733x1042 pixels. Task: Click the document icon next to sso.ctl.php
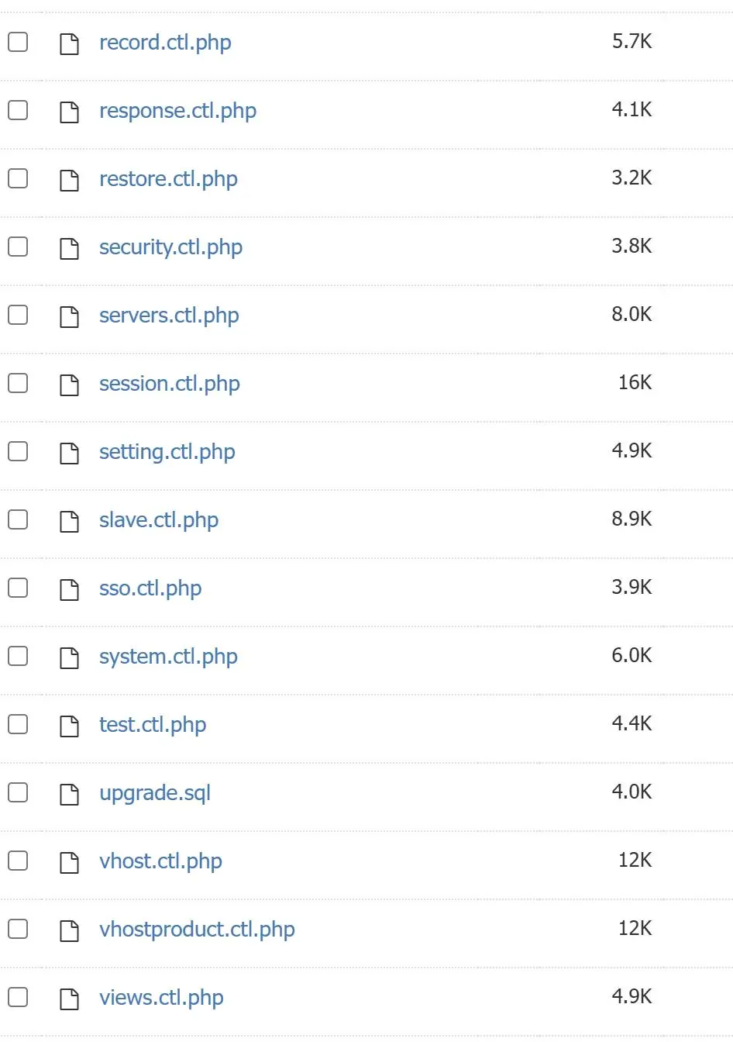tap(70, 589)
